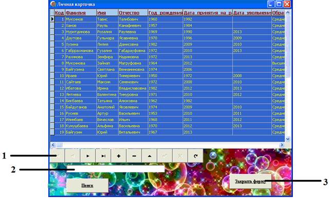The image size is (334, 198).
Task: Click the Дата увольнения column header
Action: [252, 13]
